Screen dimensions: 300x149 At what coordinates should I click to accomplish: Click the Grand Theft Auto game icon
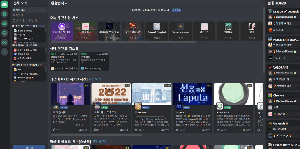pyautogui.click(x=270, y=144)
